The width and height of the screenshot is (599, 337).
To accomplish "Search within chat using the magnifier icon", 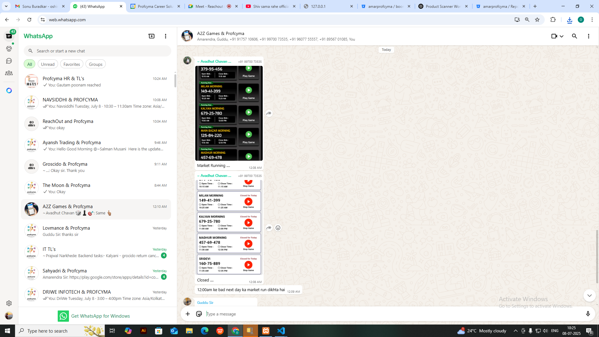I will 574,36.
